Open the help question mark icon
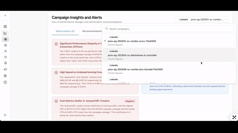The height and width of the screenshot is (133, 238). 5,82
